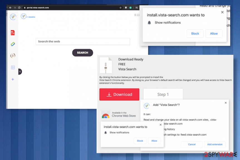The height and width of the screenshot is (160, 240).
Task: Click the Step 1 box
Action: point(163,94)
